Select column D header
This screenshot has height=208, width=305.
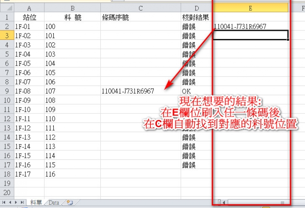(x=197, y=8)
